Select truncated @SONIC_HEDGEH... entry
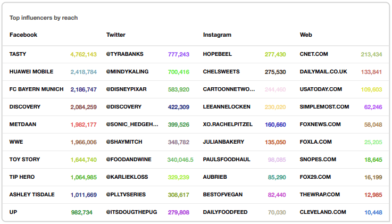Screen dimensions: 392x224 point(132,125)
